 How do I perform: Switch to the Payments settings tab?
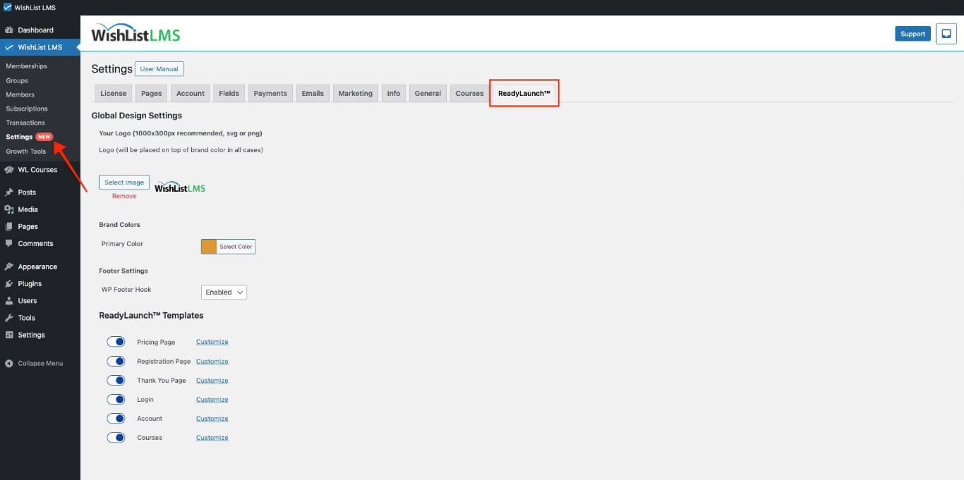270,93
